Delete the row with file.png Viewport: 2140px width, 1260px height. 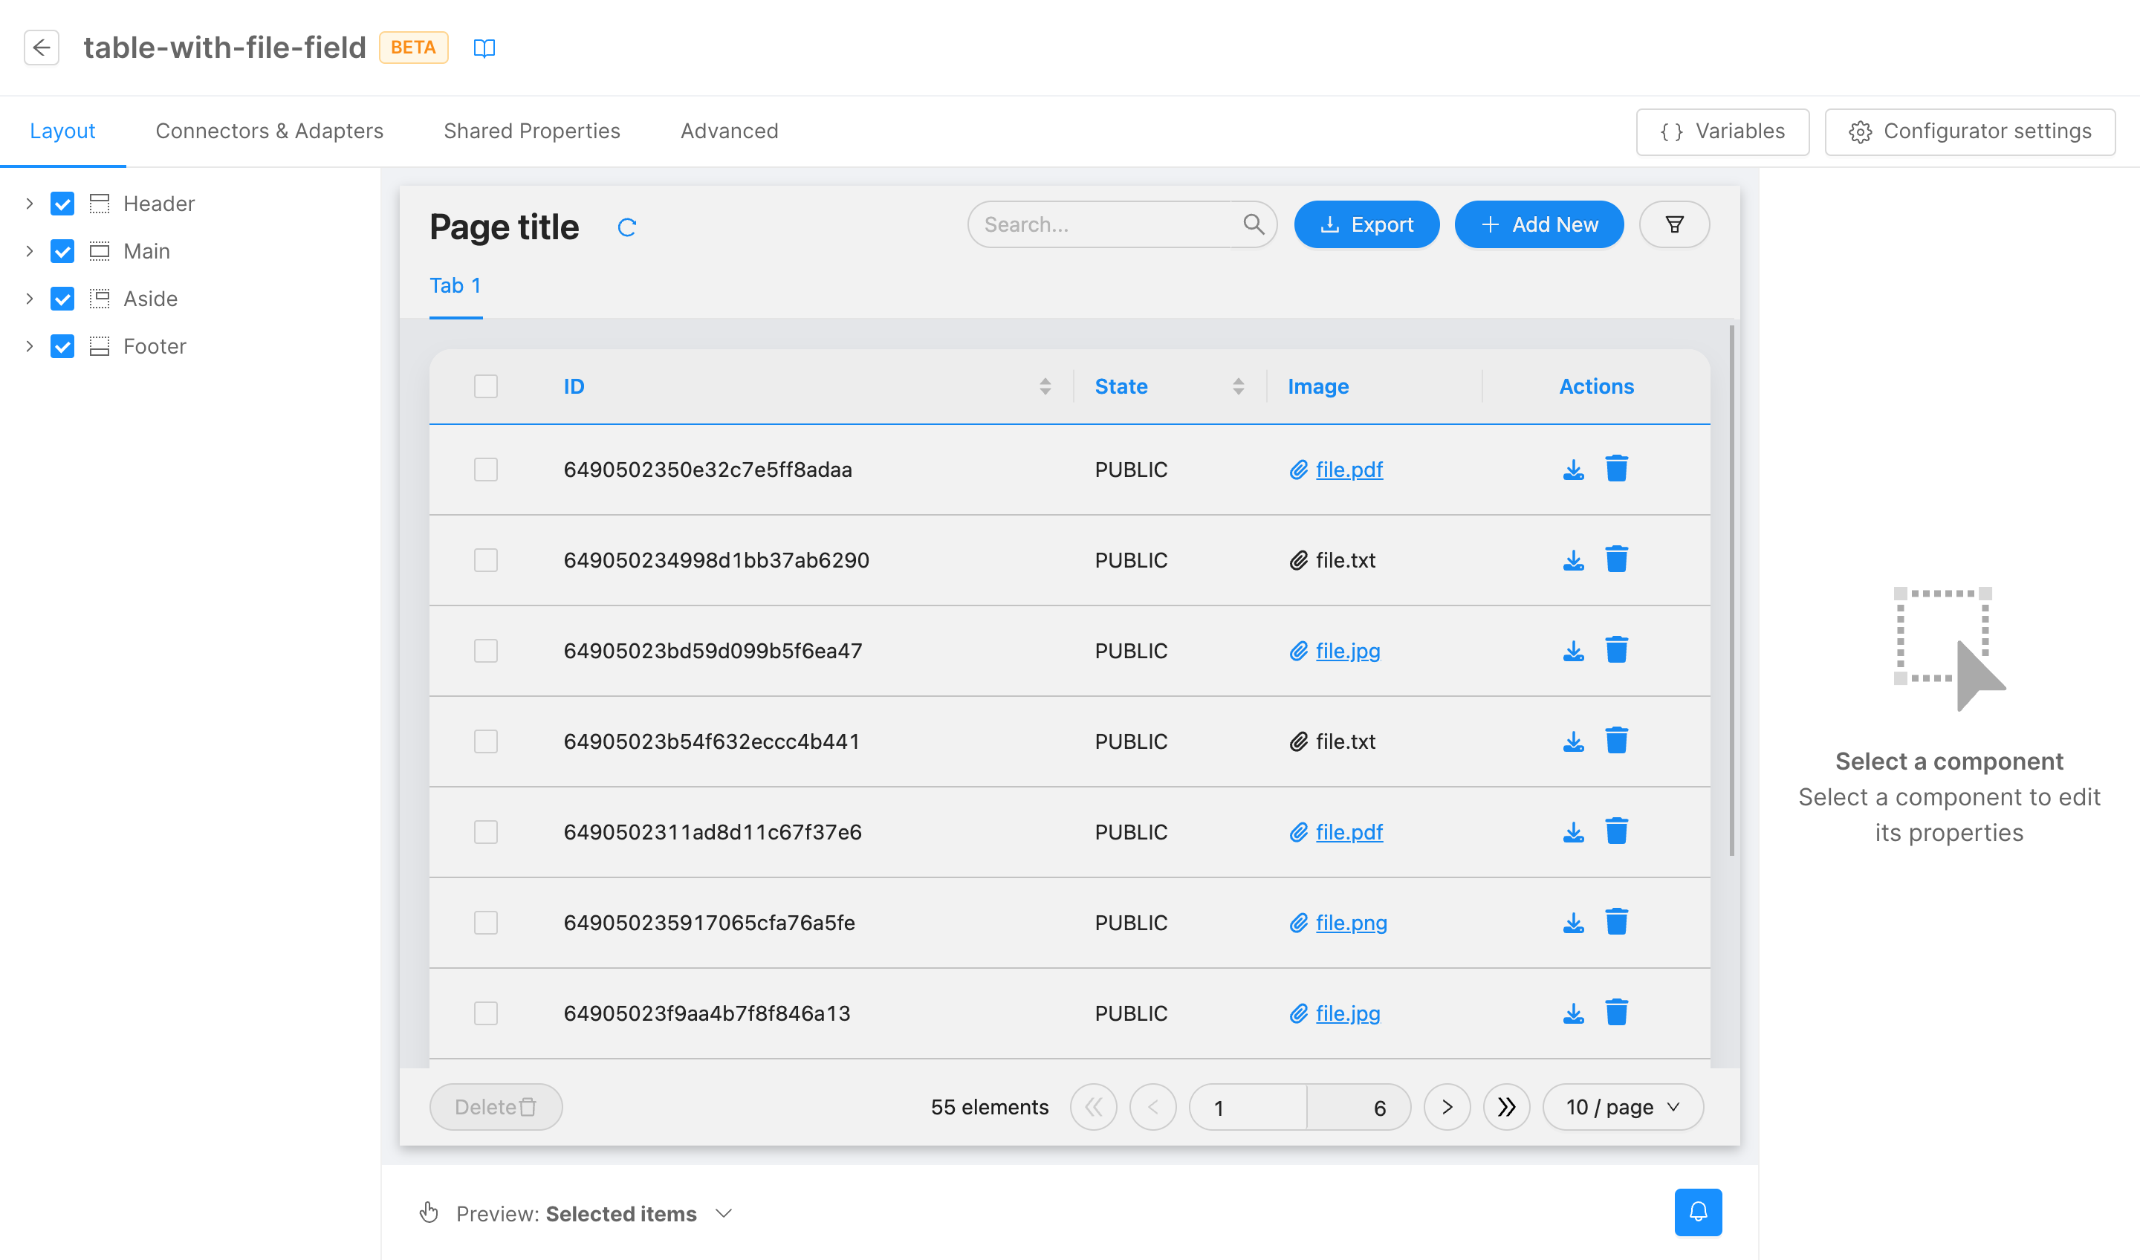click(x=1616, y=922)
